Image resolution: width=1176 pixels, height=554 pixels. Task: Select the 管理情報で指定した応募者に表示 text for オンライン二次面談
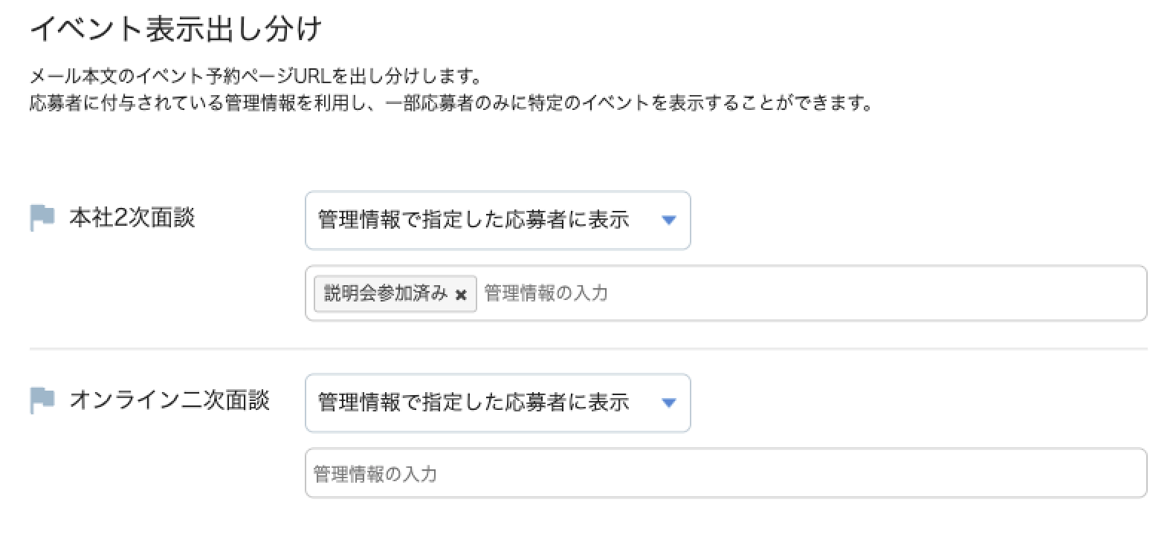[474, 403]
